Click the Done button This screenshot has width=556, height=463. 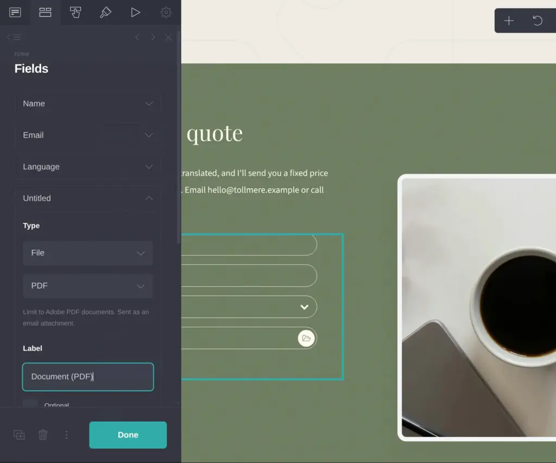pyautogui.click(x=128, y=435)
